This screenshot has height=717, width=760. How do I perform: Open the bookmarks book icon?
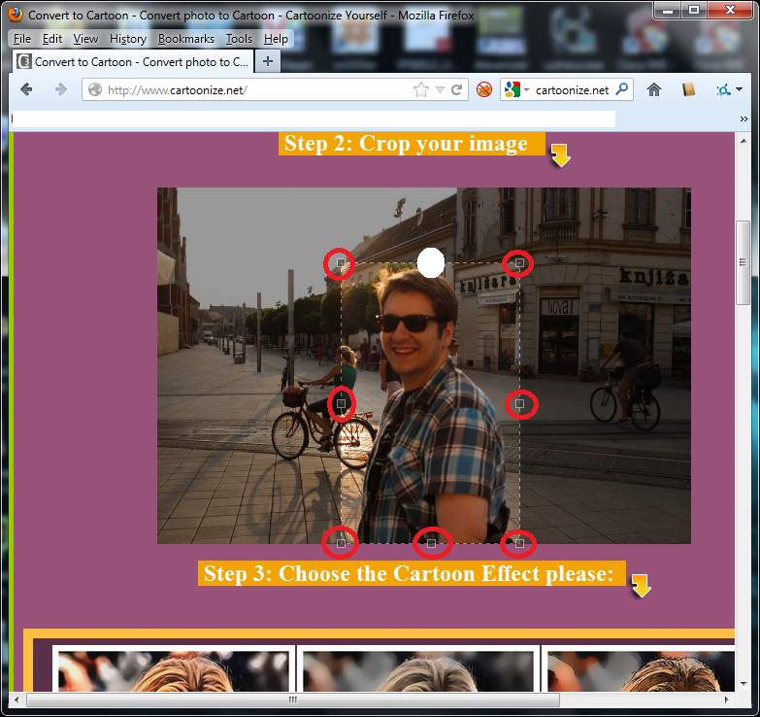click(689, 89)
